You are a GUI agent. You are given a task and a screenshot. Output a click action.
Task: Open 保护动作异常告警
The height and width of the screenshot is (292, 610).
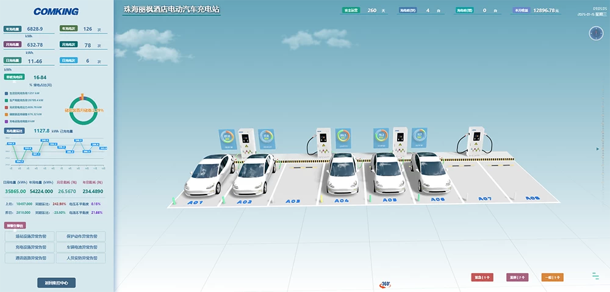tap(81, 237)
